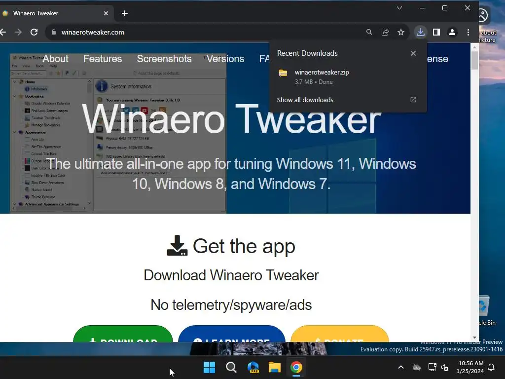Open taskbar Search
The width and height of the screenshot is (505, 379).
click(x=231, y=367)
